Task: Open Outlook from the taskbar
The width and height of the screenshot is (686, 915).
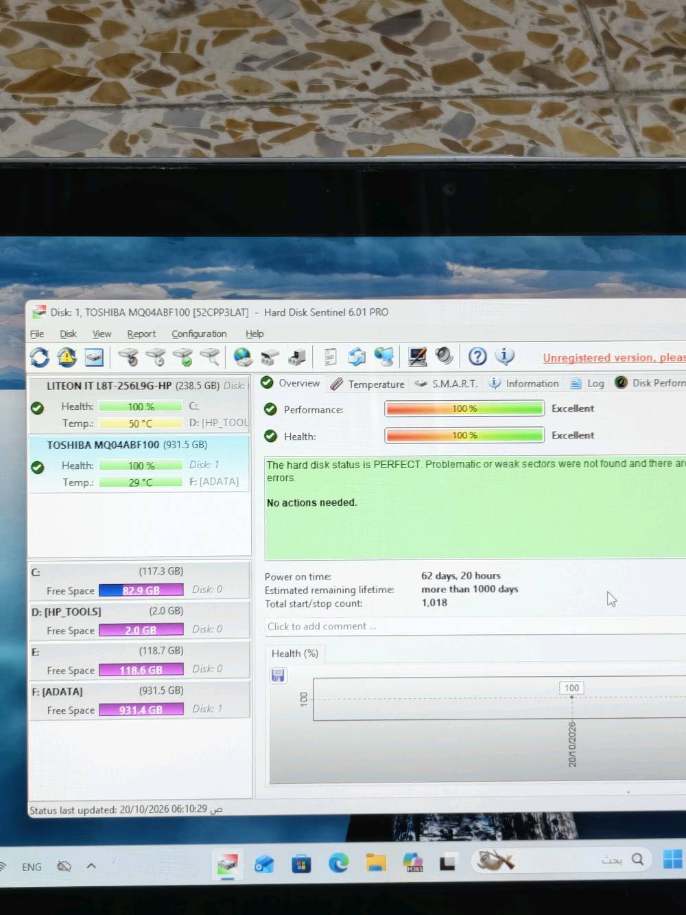Action: pos(264,864)
